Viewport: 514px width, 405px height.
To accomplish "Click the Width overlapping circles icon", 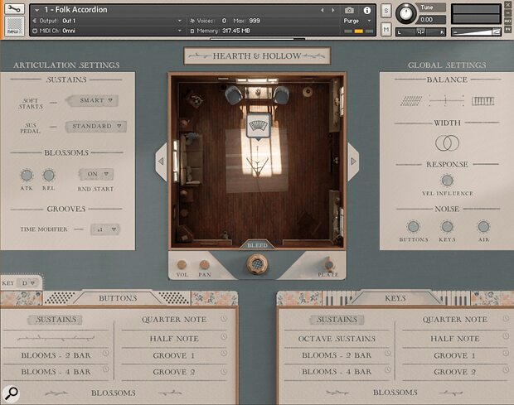I will 447,143.
